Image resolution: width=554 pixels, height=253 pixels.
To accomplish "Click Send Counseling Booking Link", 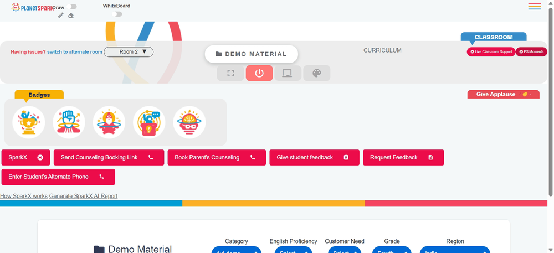I will [109, 157].
